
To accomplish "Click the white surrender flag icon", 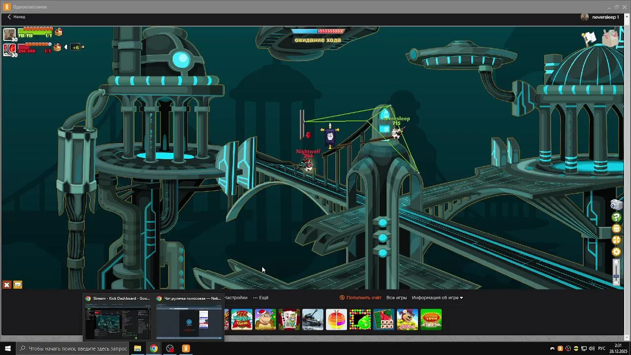I will [x=590, y=38].
